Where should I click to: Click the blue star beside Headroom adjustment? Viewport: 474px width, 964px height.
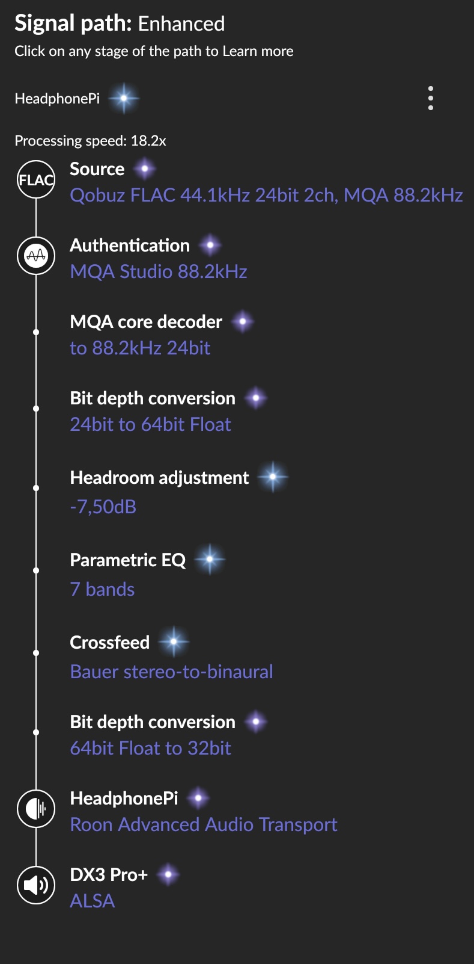(x=273, y=477)
